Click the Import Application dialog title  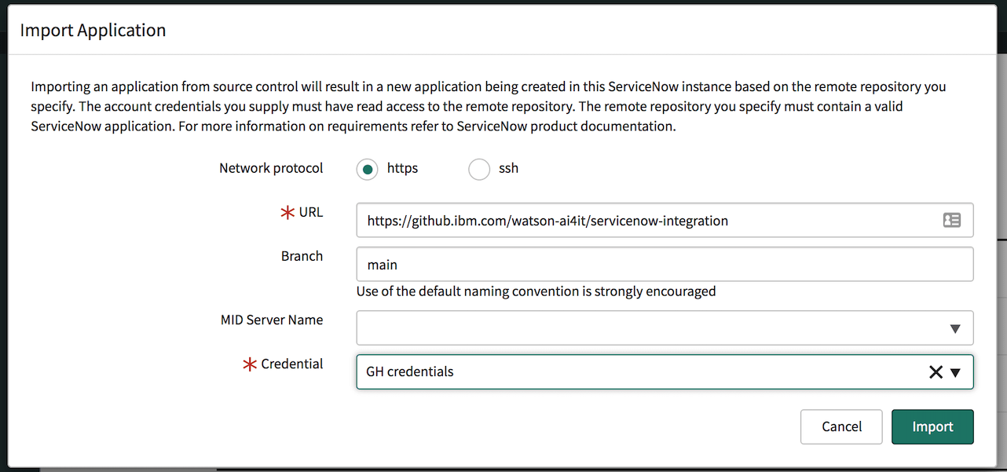(93, 31)
